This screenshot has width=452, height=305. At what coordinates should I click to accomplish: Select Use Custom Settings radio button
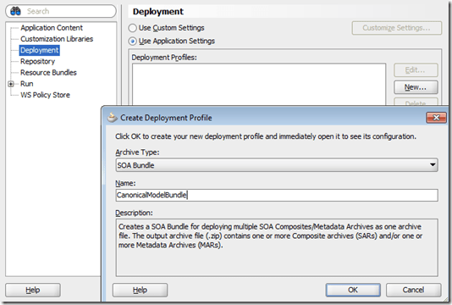[133, 28]
